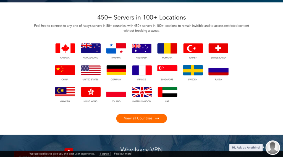Image resolution: width=283 pixels, height=157 pixels.
Task: Click the POLAND label text
Action: tap(116, 101)
